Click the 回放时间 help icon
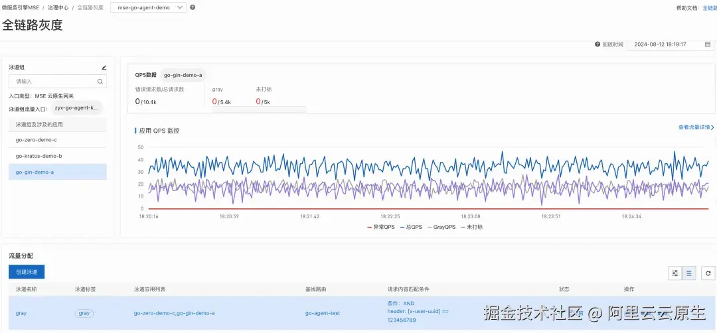717x333 pixels. [x=597, y=44]
